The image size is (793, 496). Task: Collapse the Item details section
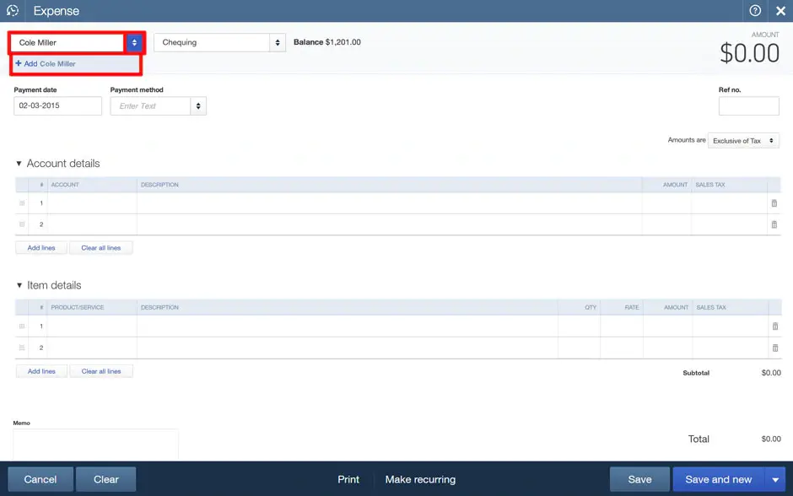coord(19,285)
